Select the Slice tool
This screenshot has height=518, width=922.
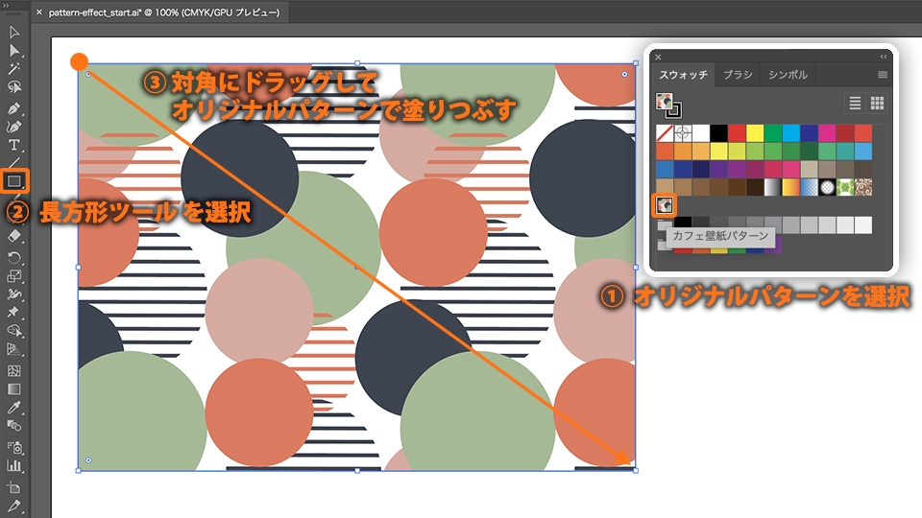[14, 506]
